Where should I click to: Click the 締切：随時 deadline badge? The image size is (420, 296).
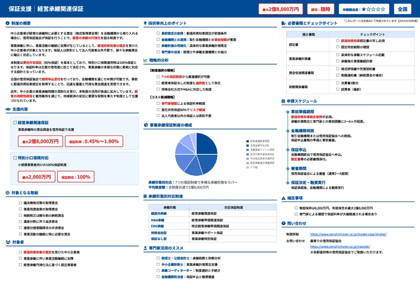click(x=319, y=9)
